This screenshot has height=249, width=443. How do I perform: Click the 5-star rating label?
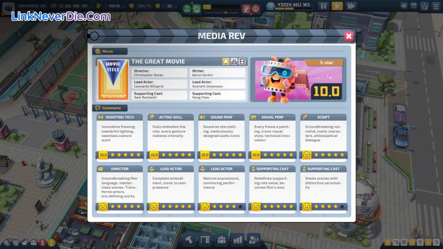pos(326,63)
